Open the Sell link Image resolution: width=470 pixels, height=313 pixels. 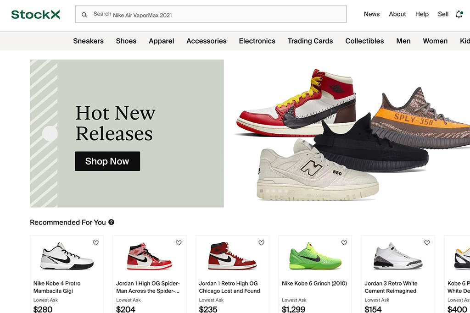pos(443,14)
